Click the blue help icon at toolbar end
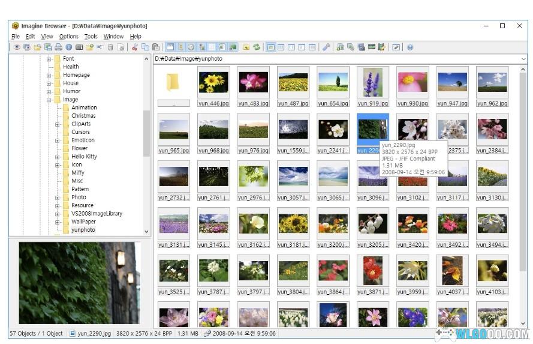This screenshot has width=533, height=344. point(410,47)
